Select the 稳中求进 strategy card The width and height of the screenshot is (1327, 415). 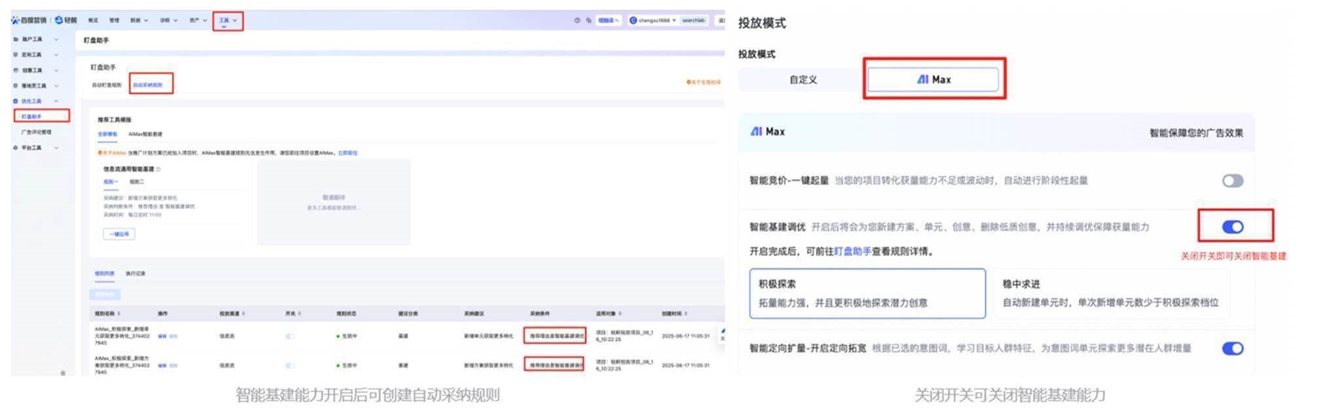click(x=1110, y=293)
